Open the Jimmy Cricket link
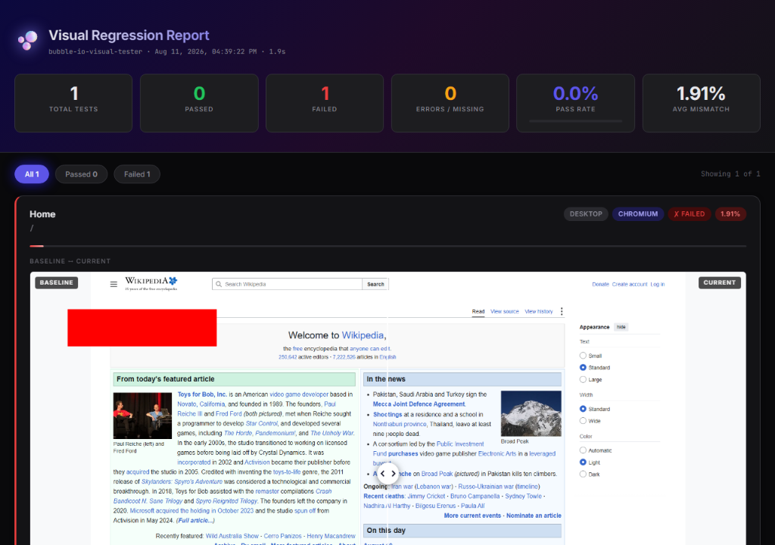Viewport: 775px width, 545px height. 426,496
